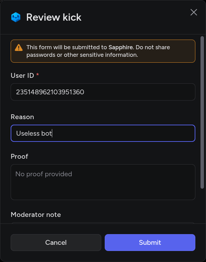This screenshot has width=206, height=262.
Task: Click the Sapphire bot logo icon
Action: (16, 17)
